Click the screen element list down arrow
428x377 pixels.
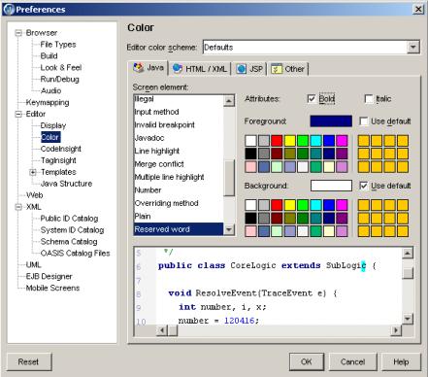click(x=229, y=229)
